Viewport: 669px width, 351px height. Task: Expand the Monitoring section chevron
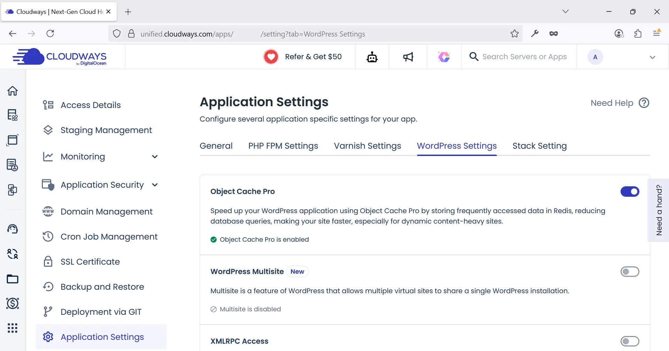click(155, 156)
